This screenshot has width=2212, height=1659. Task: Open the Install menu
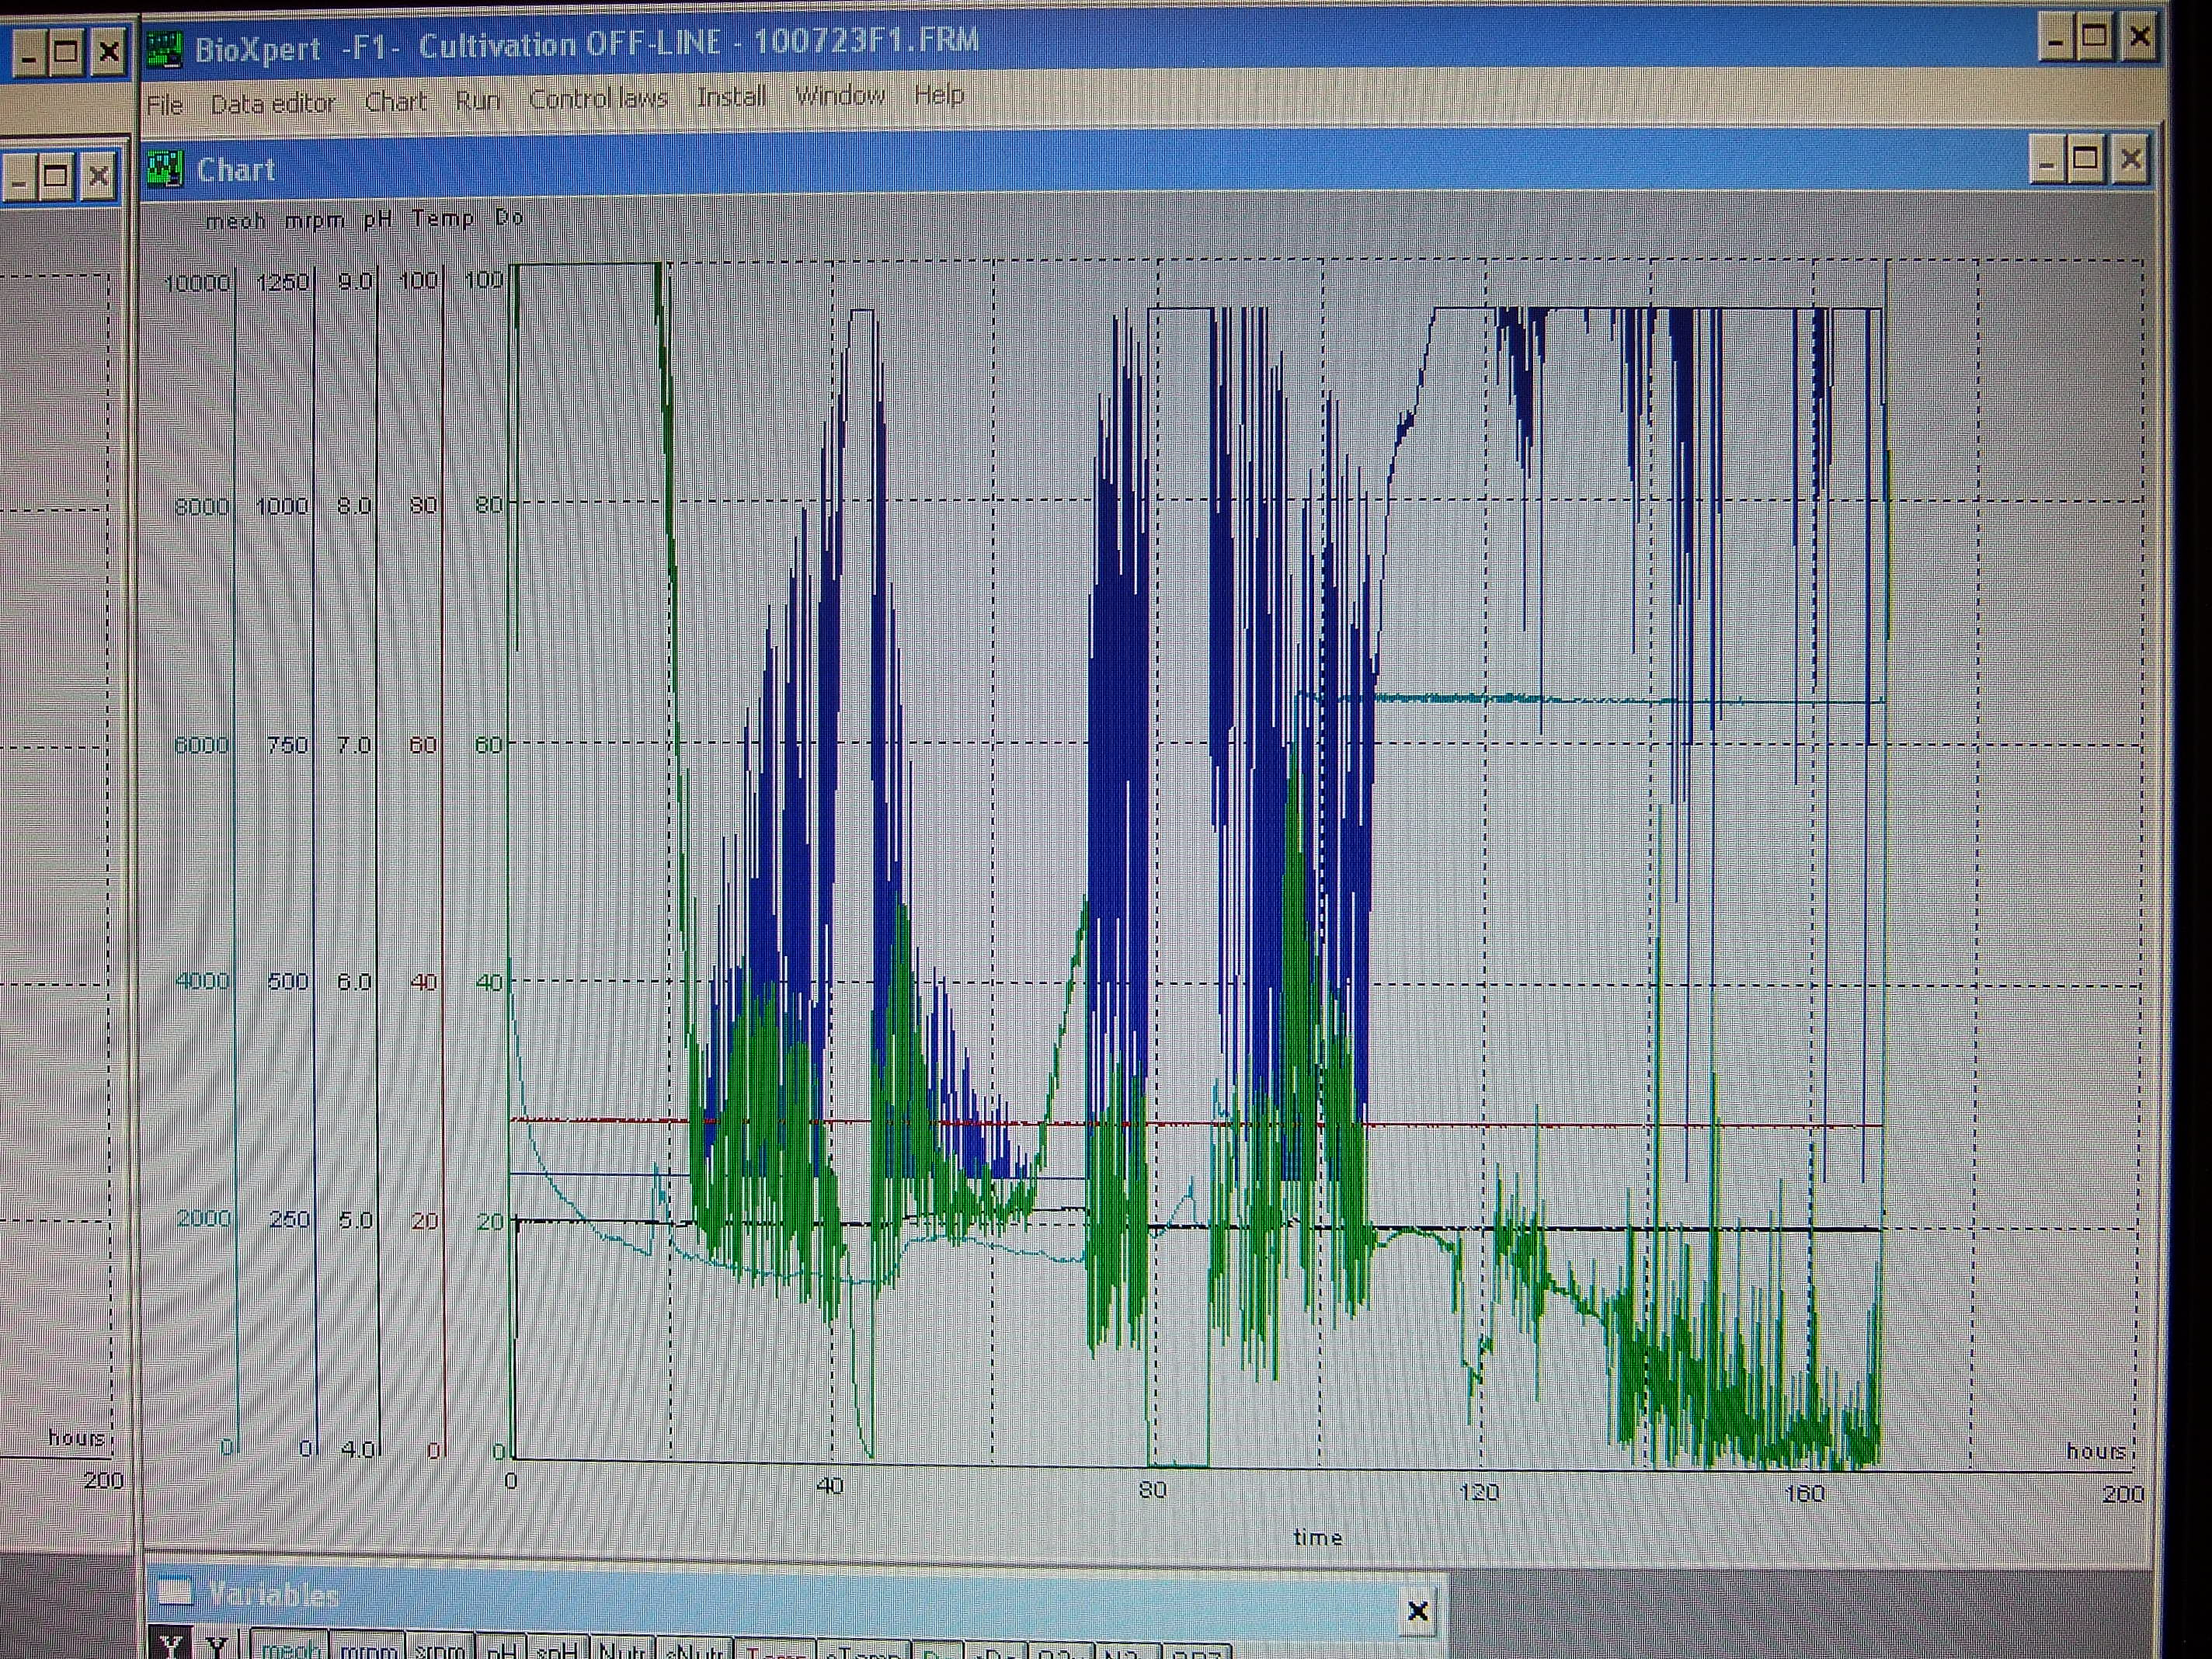731,97
